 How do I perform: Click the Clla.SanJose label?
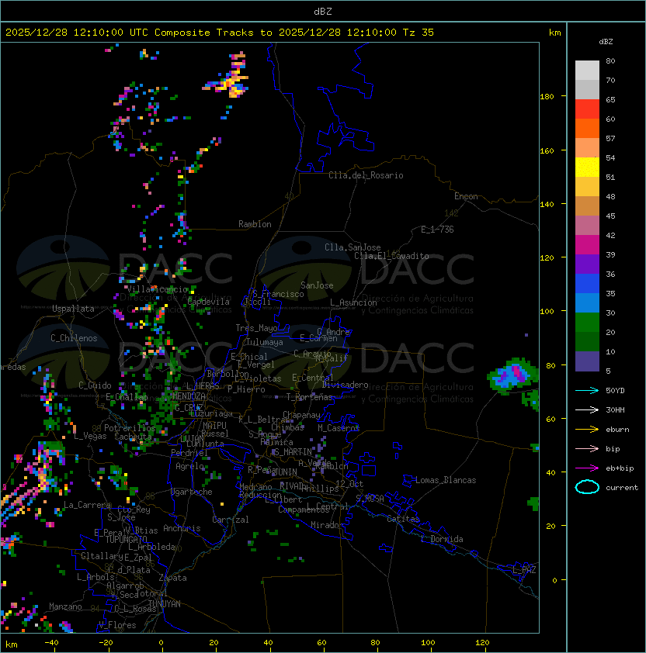tap(353, 247)
